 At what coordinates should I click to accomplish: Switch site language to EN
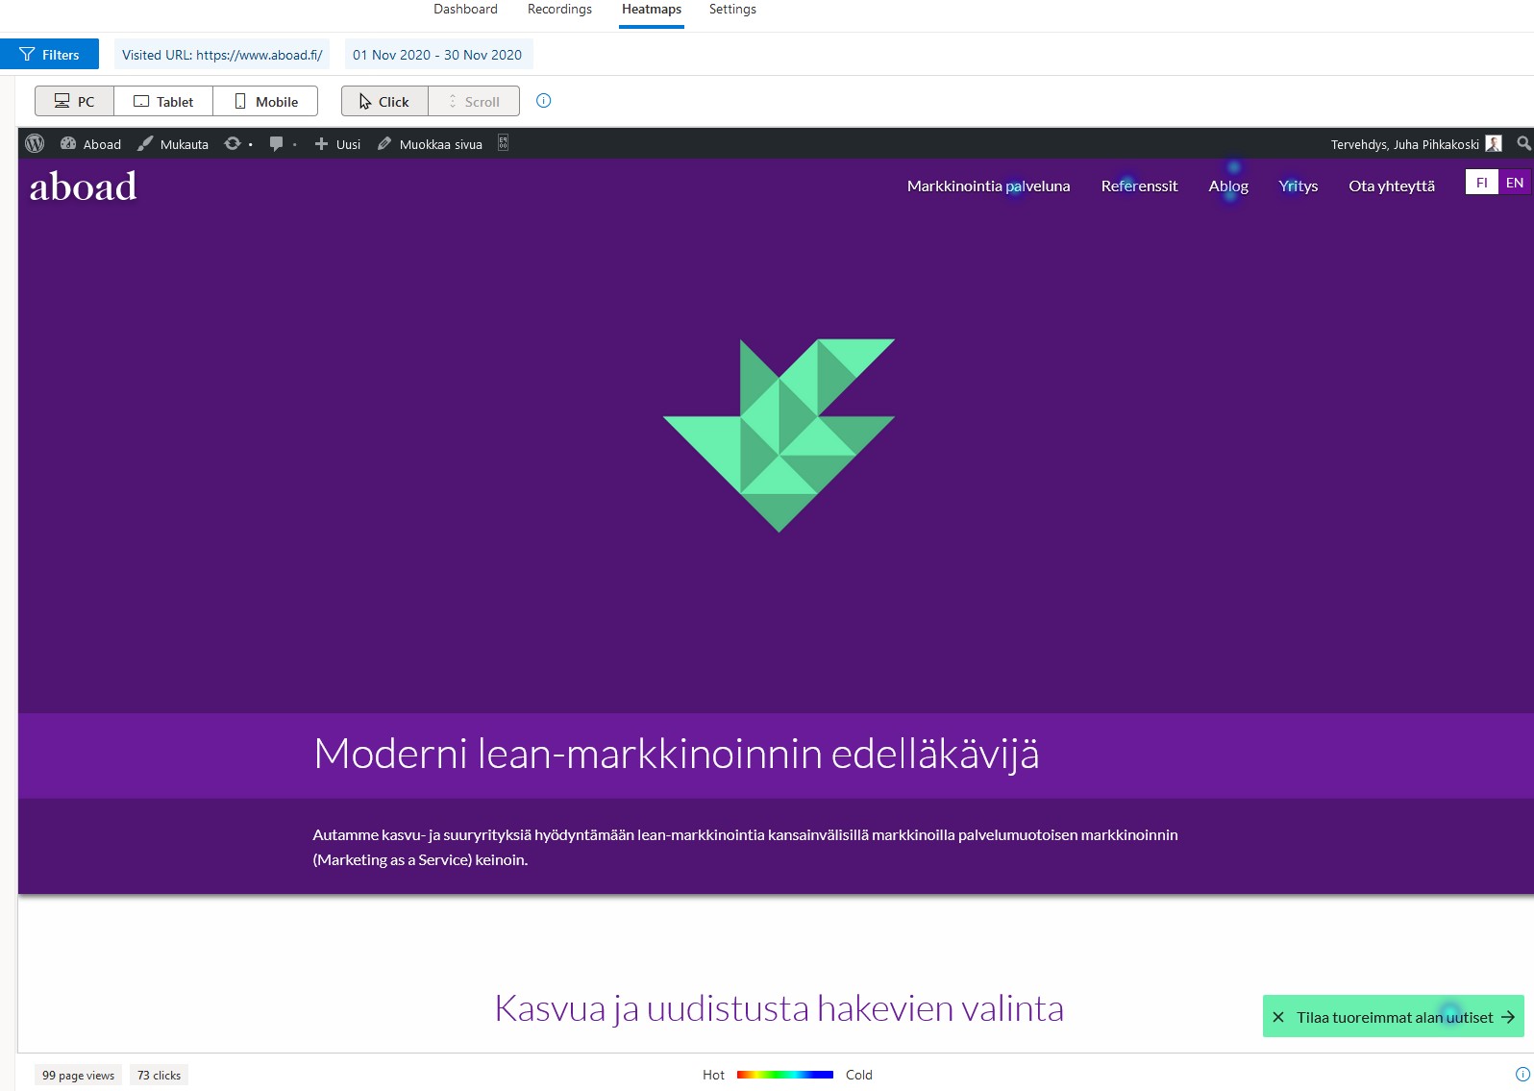coord(1515,183)
